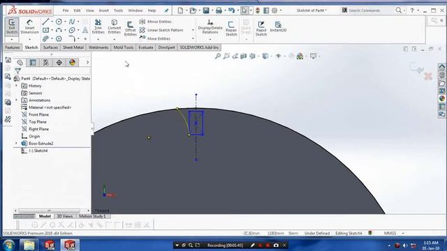Screen dimensions: 447x251
Task: Expand the Annotations tree node
Action: 16,100
